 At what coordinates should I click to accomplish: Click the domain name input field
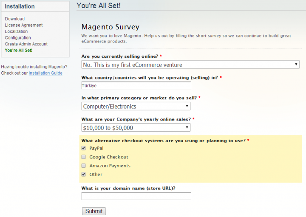click(136, 196)
